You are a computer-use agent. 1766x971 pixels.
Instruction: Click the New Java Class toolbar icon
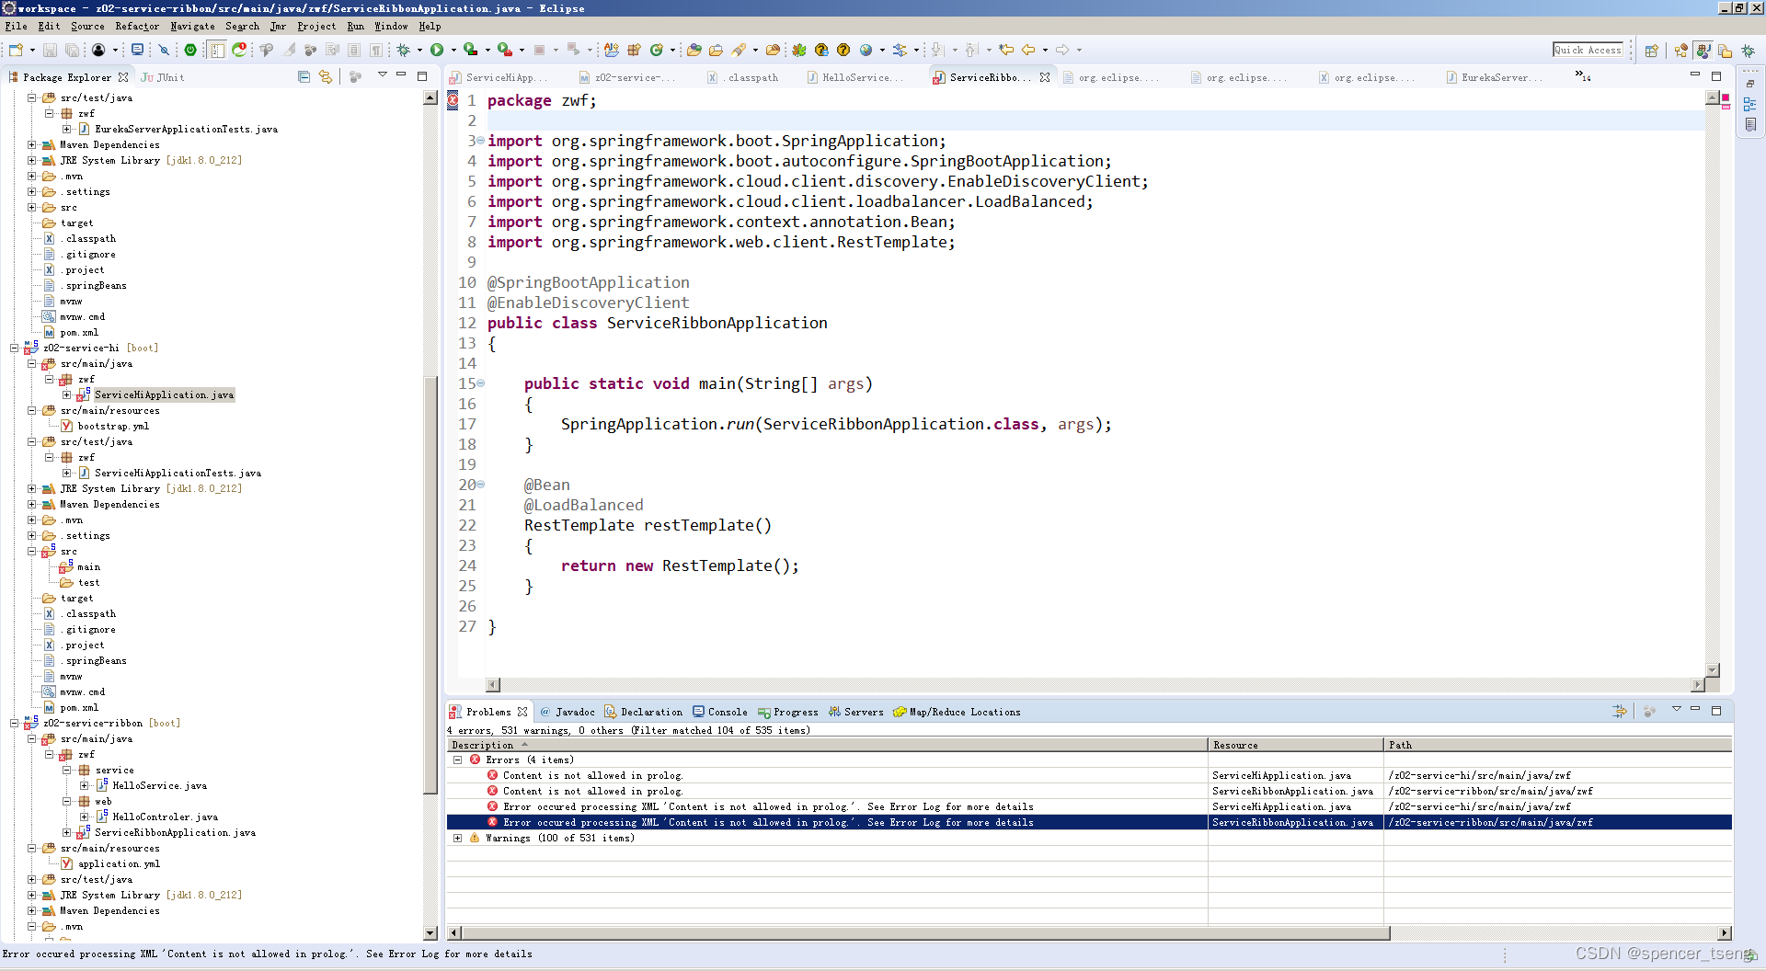657,50
